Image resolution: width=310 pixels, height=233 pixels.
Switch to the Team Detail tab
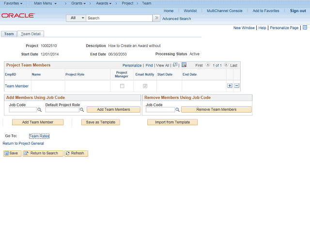[31, 34]
